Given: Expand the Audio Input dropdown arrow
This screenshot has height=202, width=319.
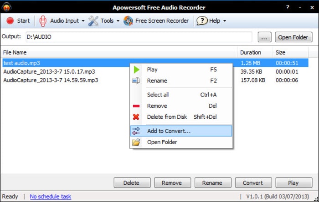Looking at the screenshot, I should (x=83, y=21).
